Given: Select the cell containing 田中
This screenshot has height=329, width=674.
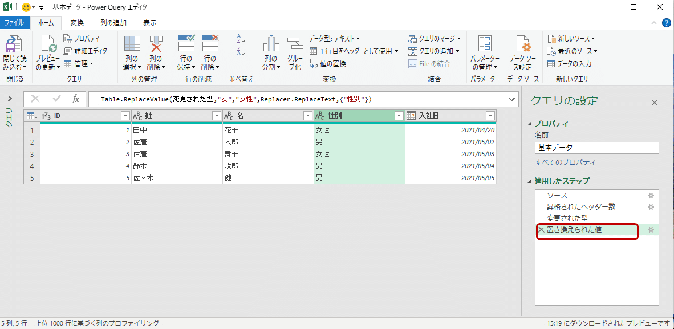Looking at the screenshot, I should pyautogui.click(x=177, y=130).
